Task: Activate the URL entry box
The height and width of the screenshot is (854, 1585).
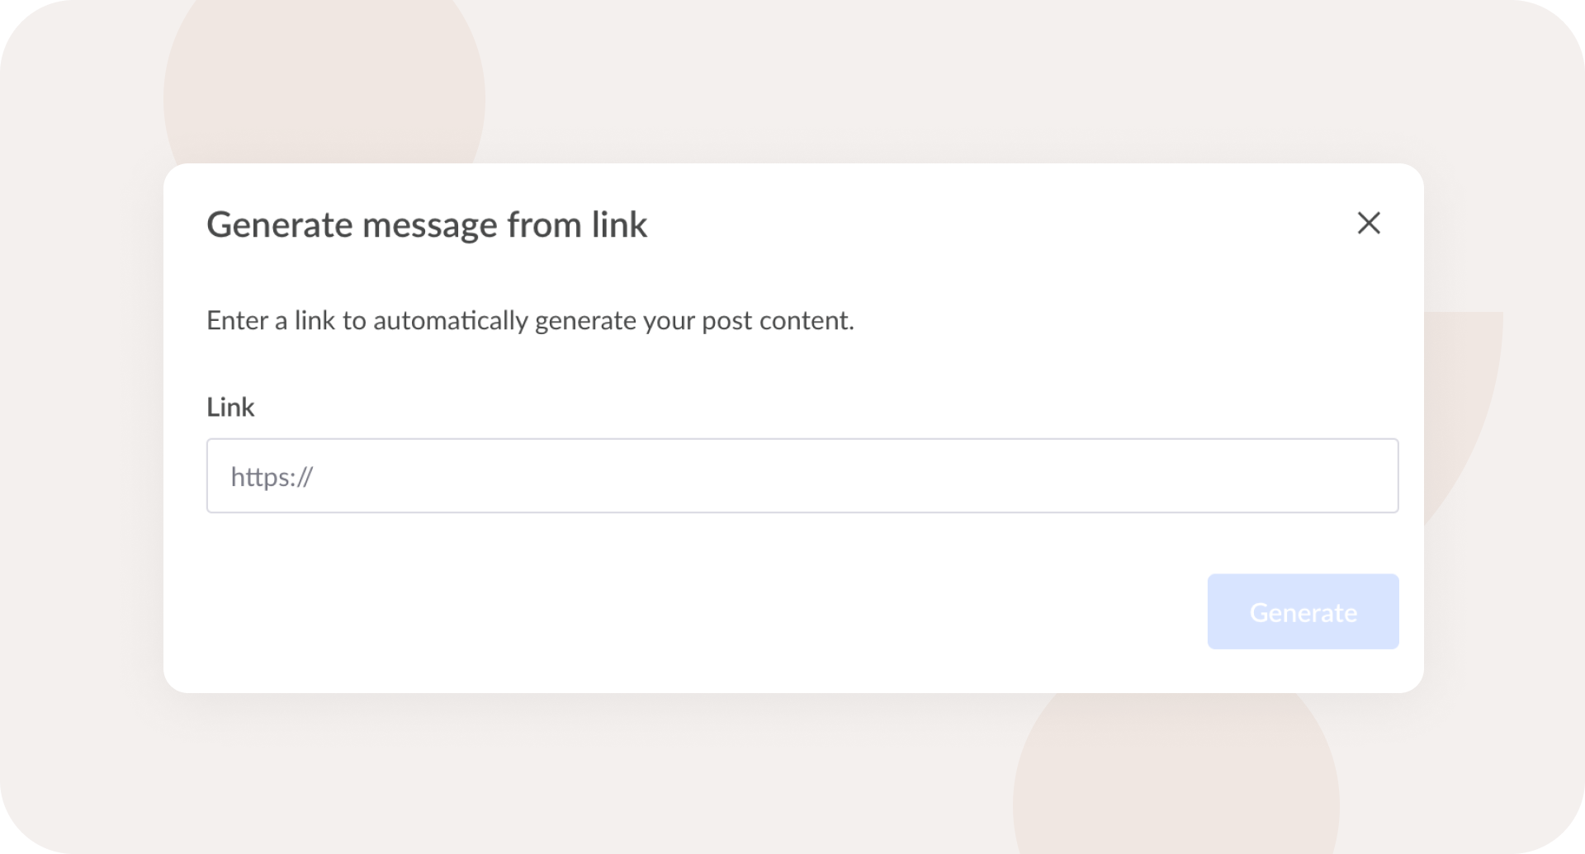Action: coord(802,476)
